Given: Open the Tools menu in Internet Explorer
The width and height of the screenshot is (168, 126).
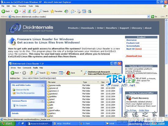Looking at the screenshot, I should 31,6.
